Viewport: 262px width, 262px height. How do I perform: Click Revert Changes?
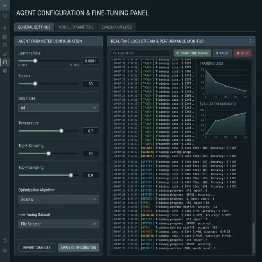(37, 247)
